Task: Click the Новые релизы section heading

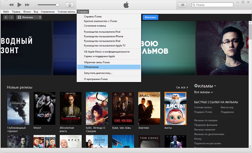Action: click(19, 87)
